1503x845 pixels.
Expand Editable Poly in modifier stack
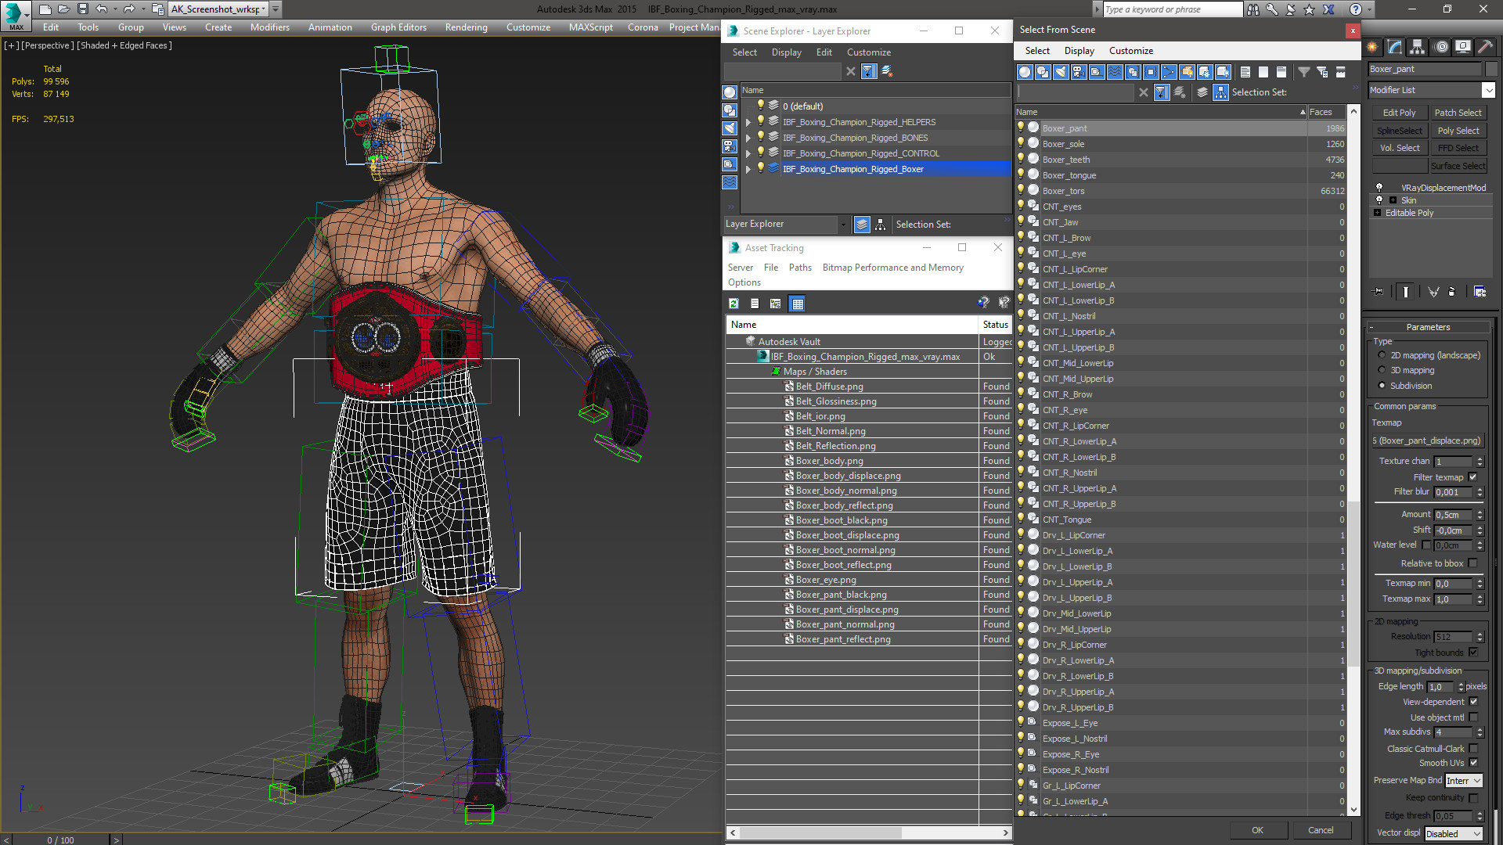(x=1378, y=213)
